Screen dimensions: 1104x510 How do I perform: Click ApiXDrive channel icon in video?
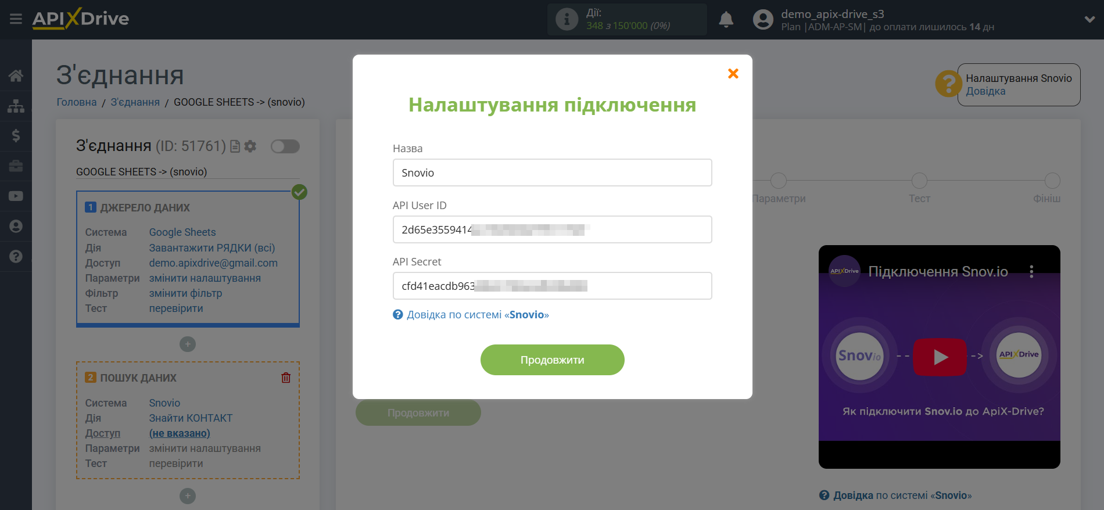(x=844, y=271)
